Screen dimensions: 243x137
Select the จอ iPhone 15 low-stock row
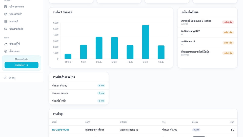pyautogui.click(x=207, y=43)
